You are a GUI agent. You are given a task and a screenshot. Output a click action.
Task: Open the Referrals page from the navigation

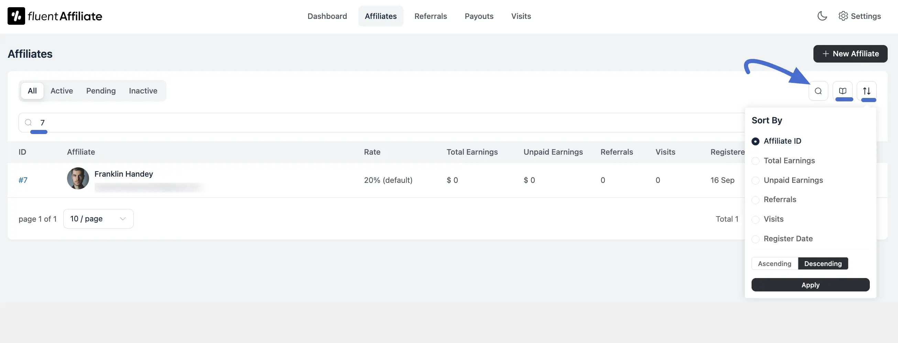point(430,16)
